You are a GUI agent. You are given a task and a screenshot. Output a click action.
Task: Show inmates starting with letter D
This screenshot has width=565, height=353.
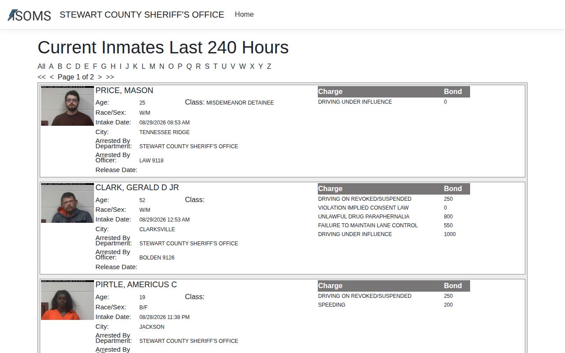(x=78, y=66)
